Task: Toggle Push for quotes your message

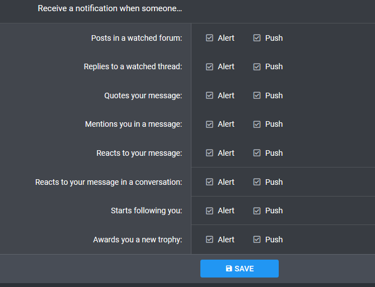Action: (x=257, y=95)
